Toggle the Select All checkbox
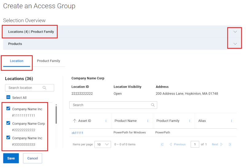Screen dimensions: 246x168 [8, 97]
